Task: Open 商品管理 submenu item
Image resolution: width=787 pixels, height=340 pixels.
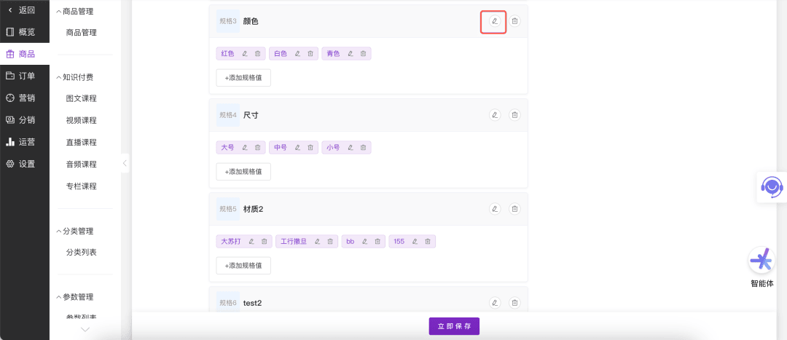Action: coord(82,33)
